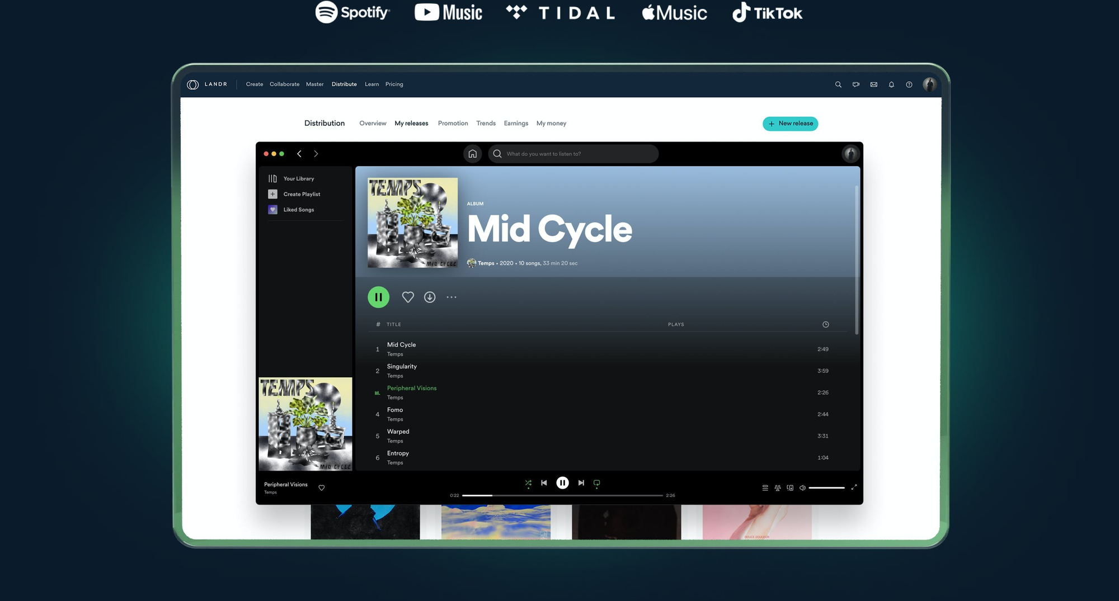Open the Collaborate menu in LANDR
Image resolution: width=1119 pixels, height=601 pixels.
285,84
